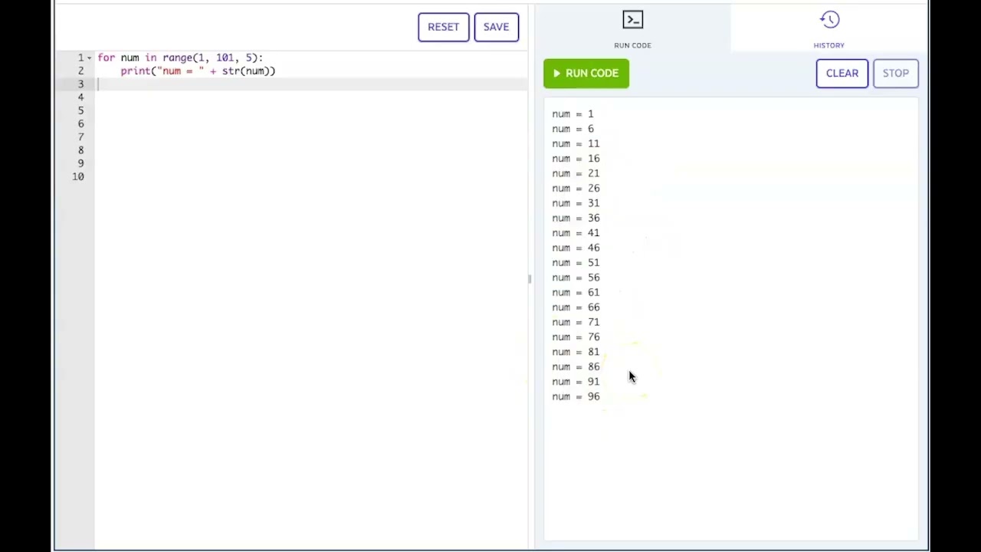Click the pane divider handle between editor and output
The width and height of the screenshot is (981, 552).
pos(530,278)
